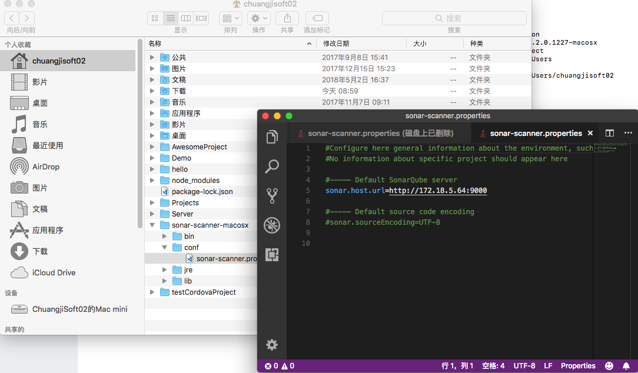Expand the 下载 folder row

click(x=152, y=91)
